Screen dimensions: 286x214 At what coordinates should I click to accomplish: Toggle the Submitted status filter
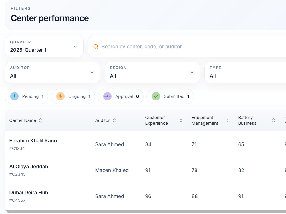click(x=170, y=96)
